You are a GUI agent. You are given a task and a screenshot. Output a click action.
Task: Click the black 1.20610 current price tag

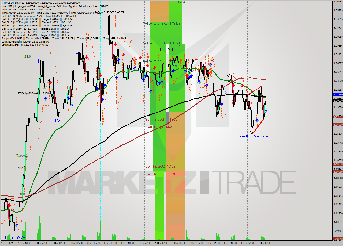338,101
